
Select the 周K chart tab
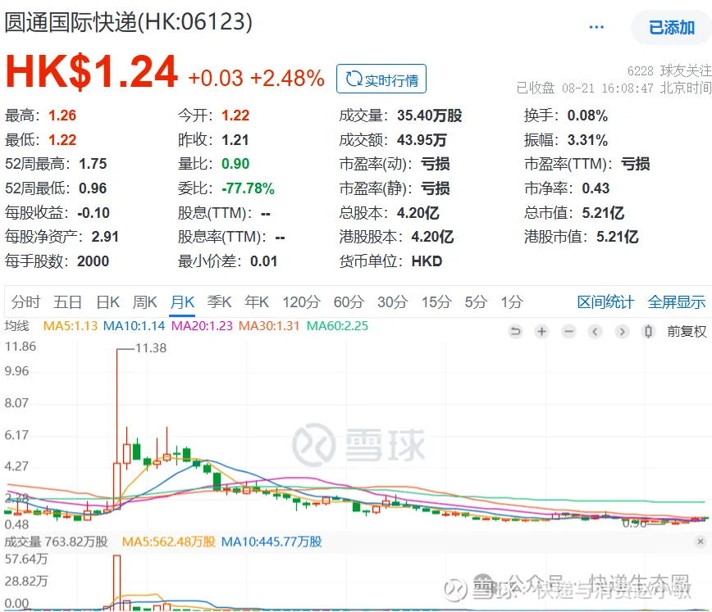[x=144, y=302]
